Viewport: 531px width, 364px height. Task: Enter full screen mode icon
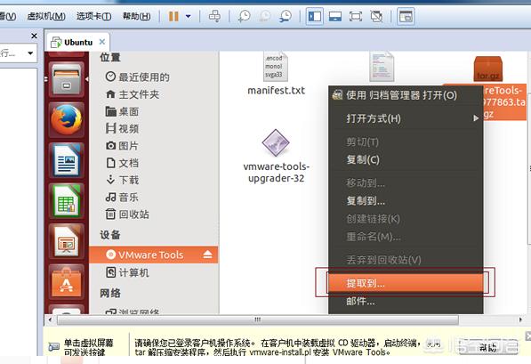pyautogui.click(x=355, y=16)
